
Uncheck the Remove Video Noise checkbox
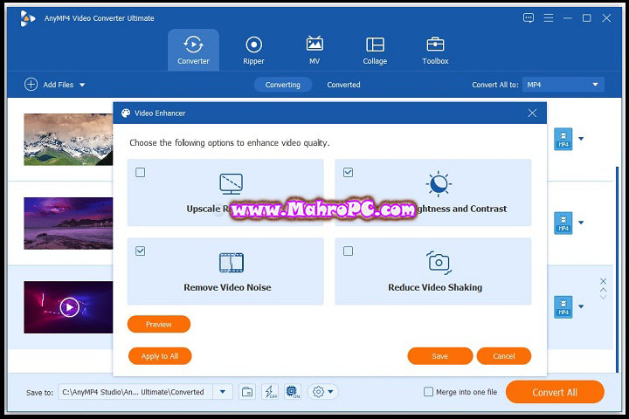pyautogui.click(x=140, y=251)
